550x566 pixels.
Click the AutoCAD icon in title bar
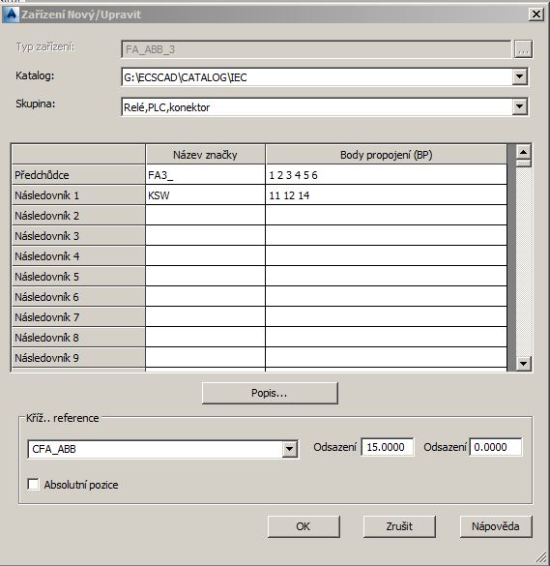(11, 15)
